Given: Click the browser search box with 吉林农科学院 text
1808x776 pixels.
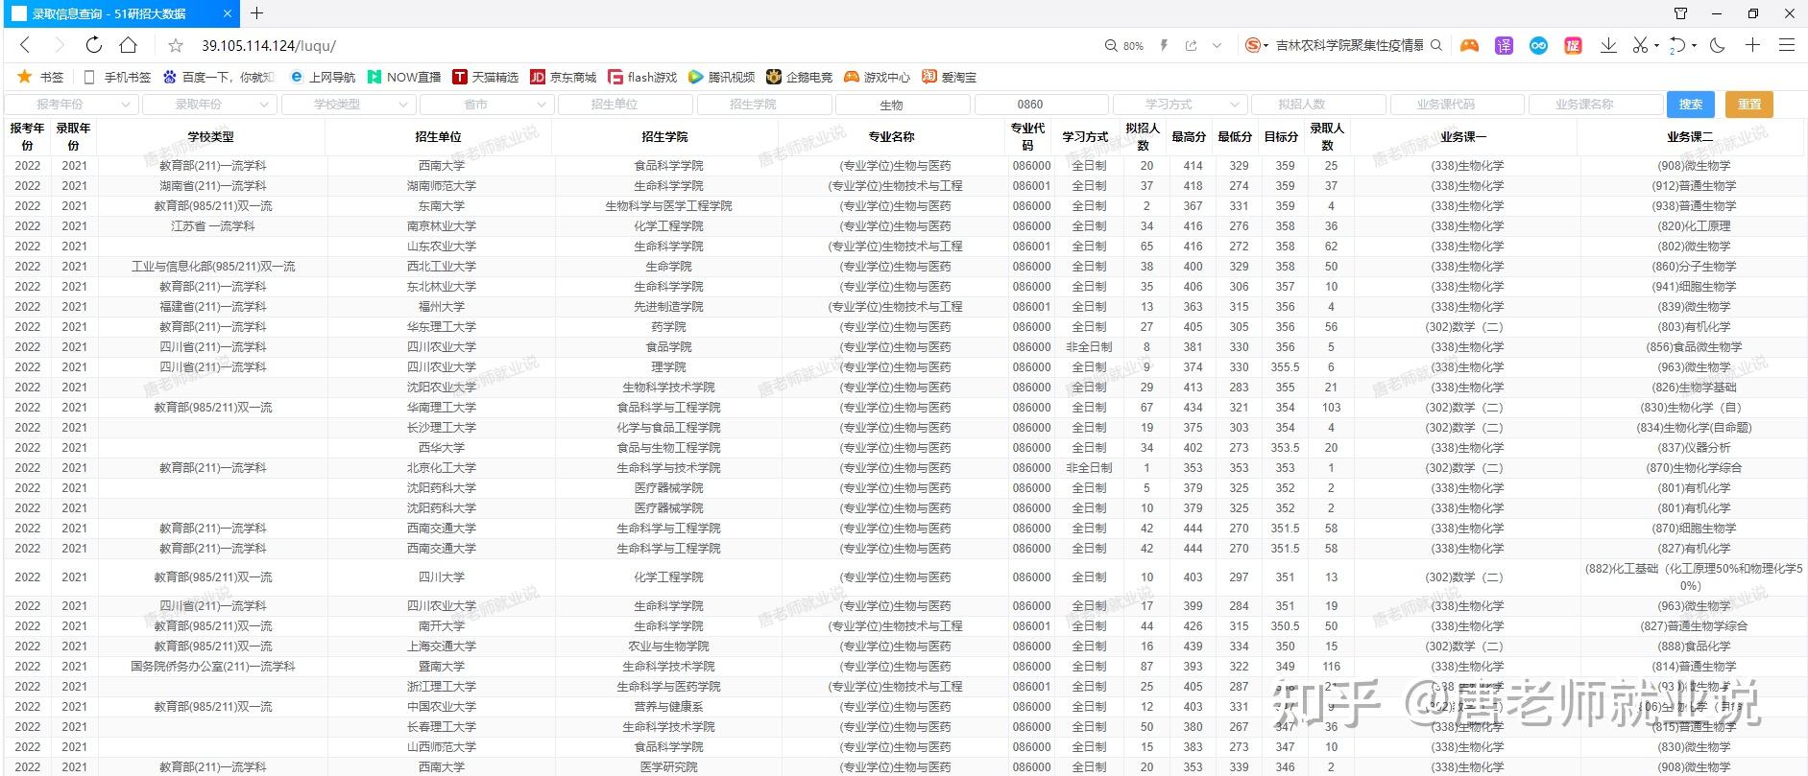Looking at the screenshot, I should coord(1350,45).
